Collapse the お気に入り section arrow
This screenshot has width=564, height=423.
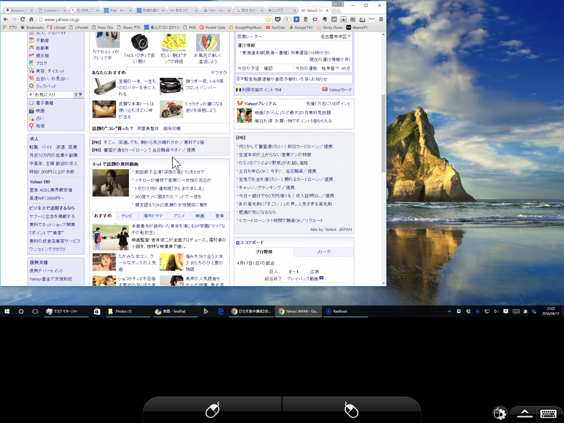pos(31,94)
